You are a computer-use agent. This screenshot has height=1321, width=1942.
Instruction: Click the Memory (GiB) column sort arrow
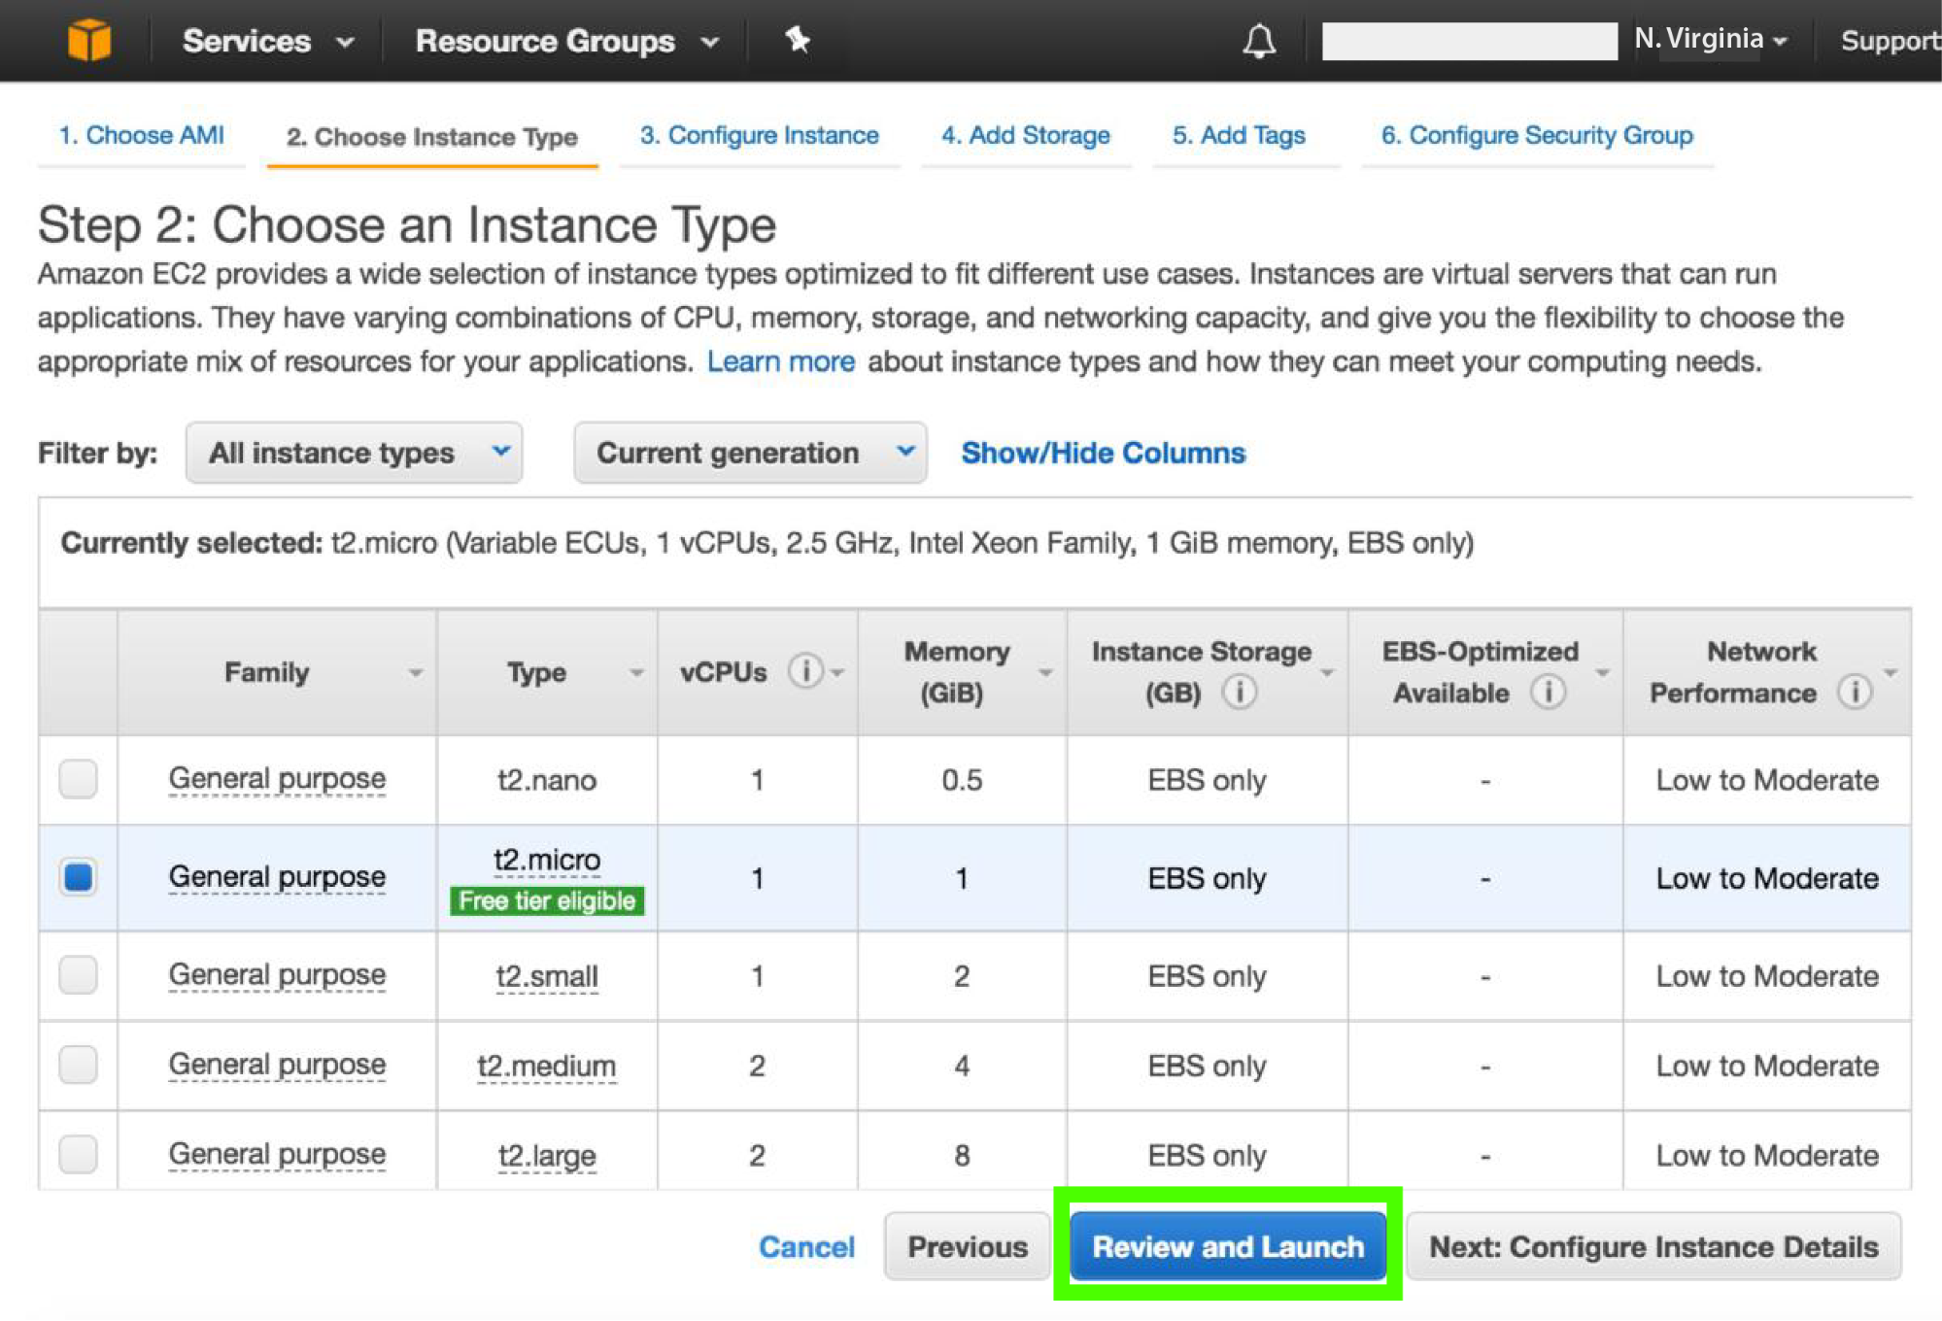[1045, 673]
